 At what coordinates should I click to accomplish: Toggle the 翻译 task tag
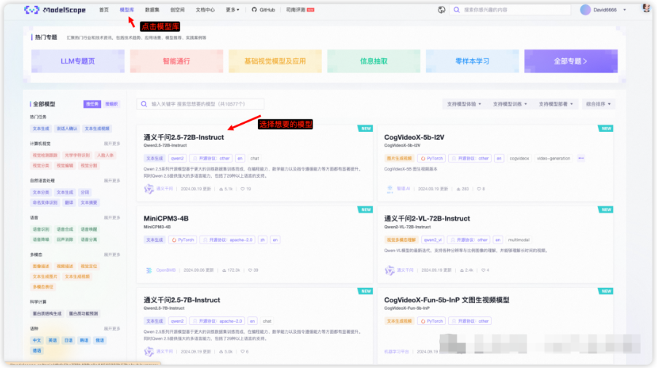[68, 203]
